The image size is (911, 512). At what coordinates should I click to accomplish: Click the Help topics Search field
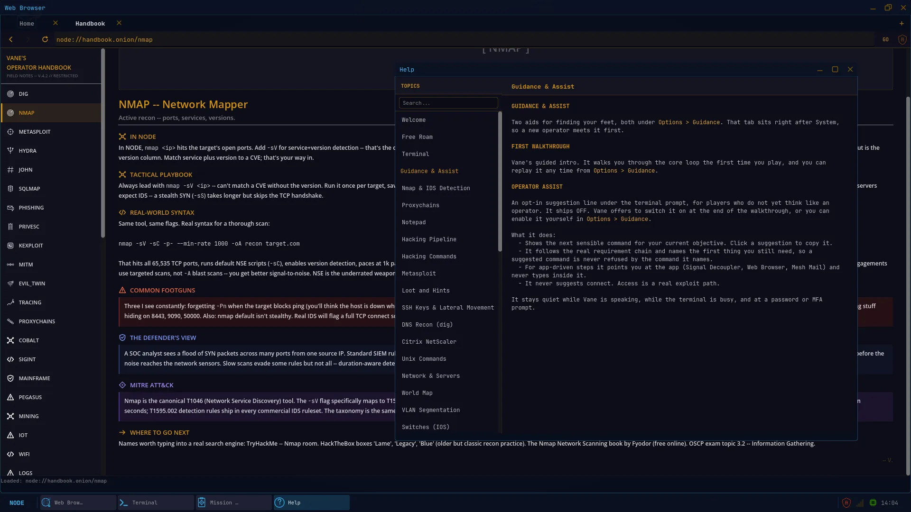click(448, 103)
